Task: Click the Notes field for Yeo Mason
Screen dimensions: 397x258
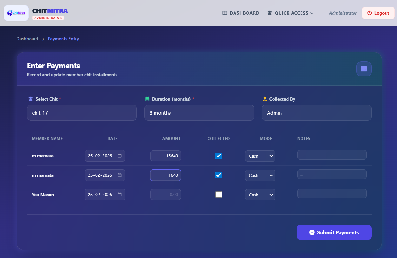Action: [332, 194]
